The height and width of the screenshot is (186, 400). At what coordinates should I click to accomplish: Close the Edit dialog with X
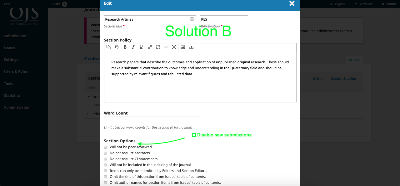pos(292,3)
